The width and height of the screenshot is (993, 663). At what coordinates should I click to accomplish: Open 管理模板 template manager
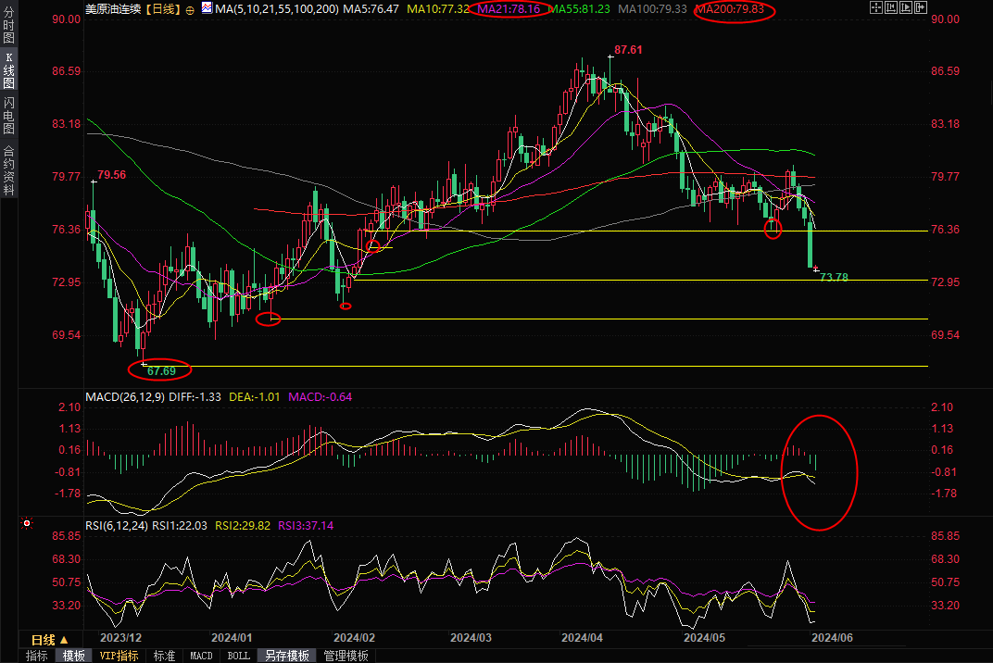tap(346, 656)
